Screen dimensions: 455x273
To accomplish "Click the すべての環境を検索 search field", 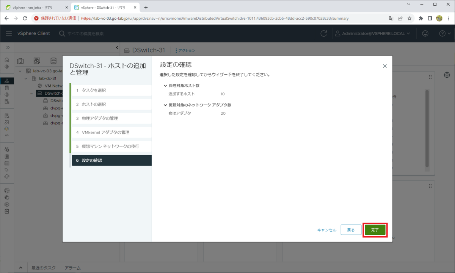I will click(86, 34).
